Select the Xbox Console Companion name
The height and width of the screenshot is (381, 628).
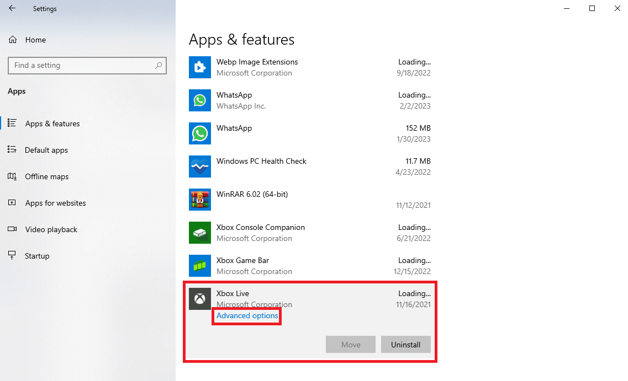(x=261, y=227)
